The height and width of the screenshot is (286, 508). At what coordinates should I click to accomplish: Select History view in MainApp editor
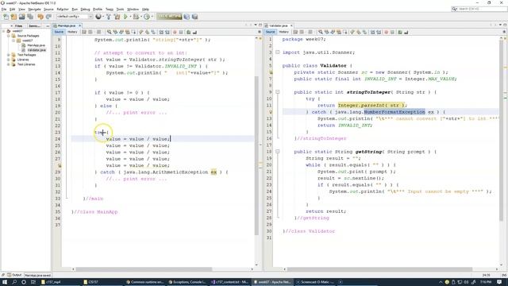(72, 32)
